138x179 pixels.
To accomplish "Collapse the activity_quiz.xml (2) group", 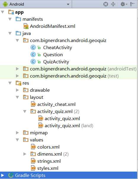I will point(25,111).
